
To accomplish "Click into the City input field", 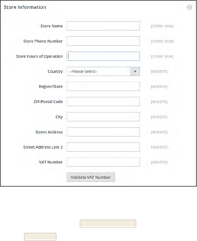I will (x=103, y=117).
